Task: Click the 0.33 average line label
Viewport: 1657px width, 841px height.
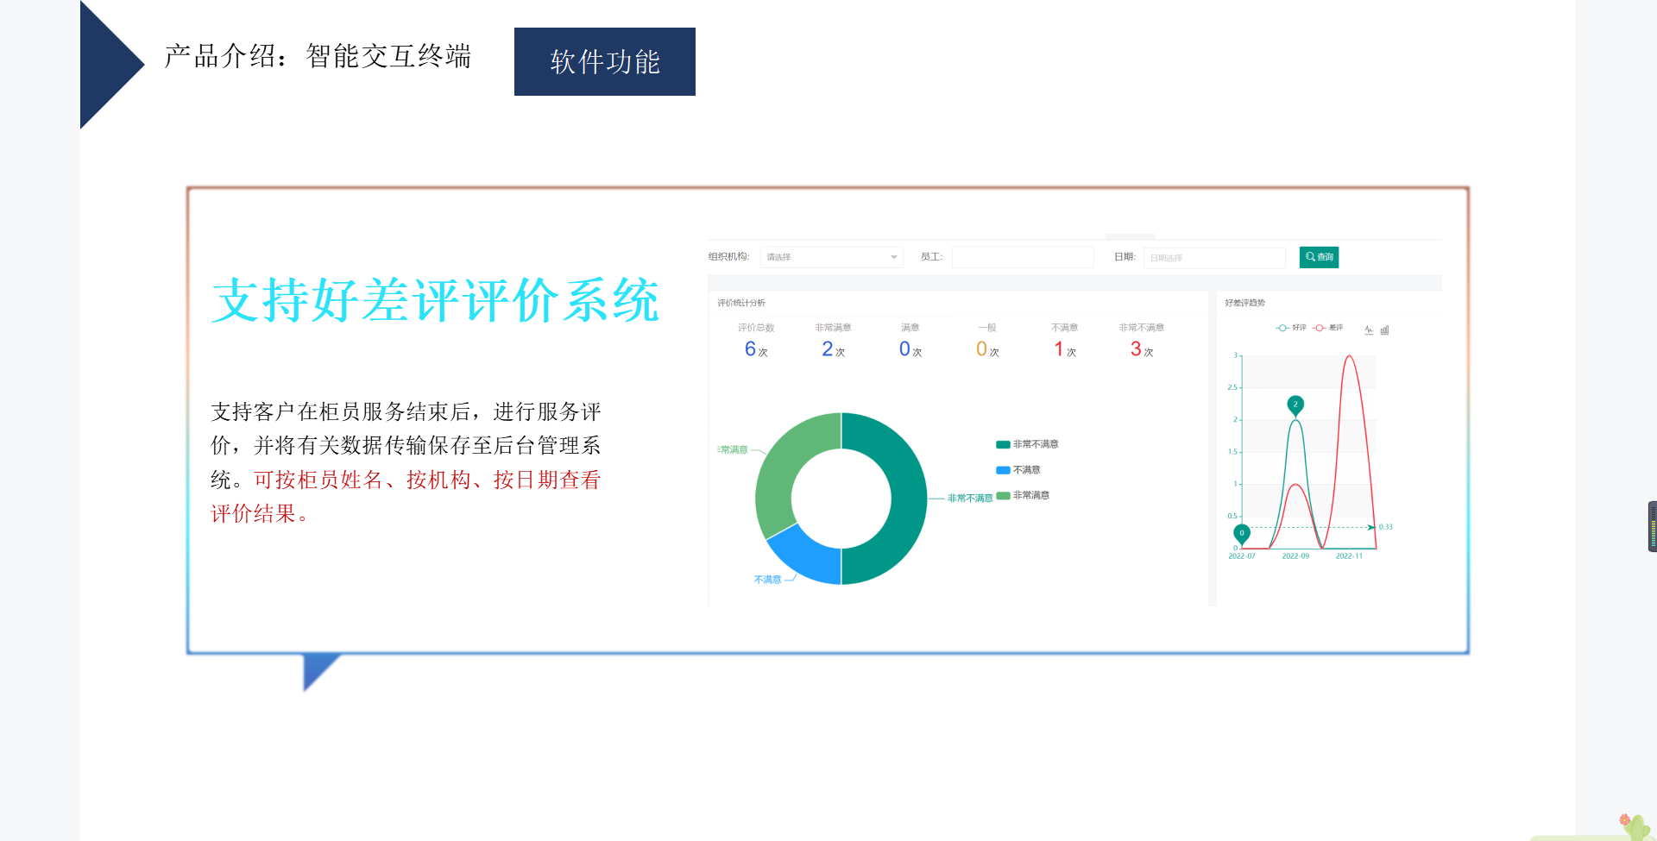Action: coord(1386,527)
